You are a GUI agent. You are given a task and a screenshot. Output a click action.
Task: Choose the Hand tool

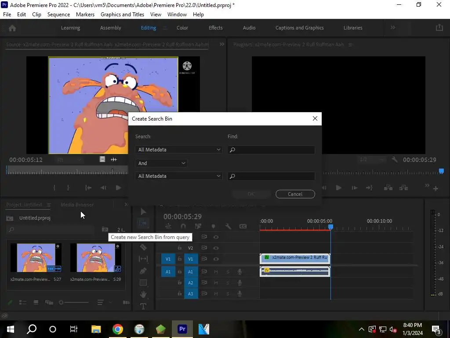tap(143, 294)
